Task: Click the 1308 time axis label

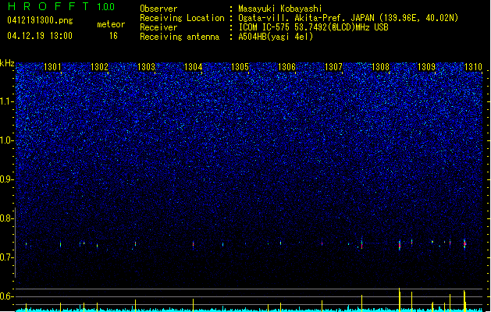Action: [380, 67]
